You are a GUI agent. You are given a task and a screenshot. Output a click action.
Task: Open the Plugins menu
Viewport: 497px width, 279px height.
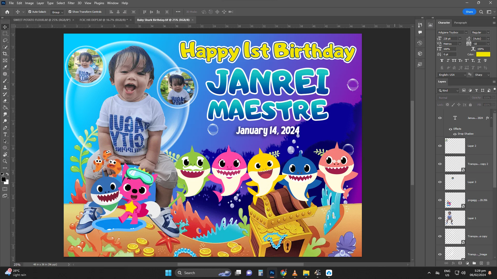pos(99,3)
